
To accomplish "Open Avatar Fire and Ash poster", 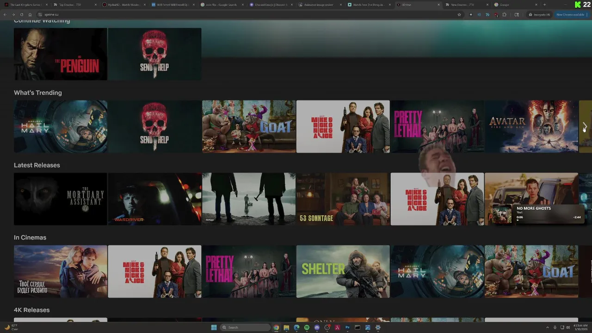I will (x=531, y=126).
